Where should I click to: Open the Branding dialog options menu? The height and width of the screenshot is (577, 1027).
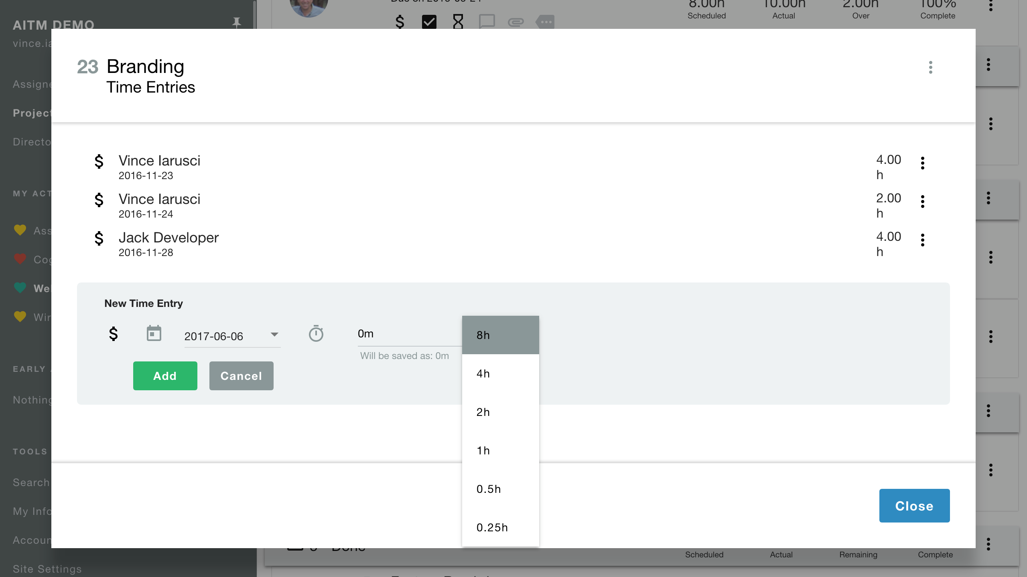[x=930, y=67]
